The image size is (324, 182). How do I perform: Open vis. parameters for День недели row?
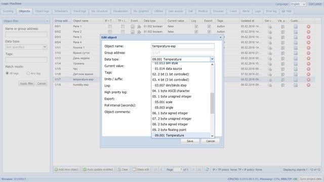click(x=282, y=58)
